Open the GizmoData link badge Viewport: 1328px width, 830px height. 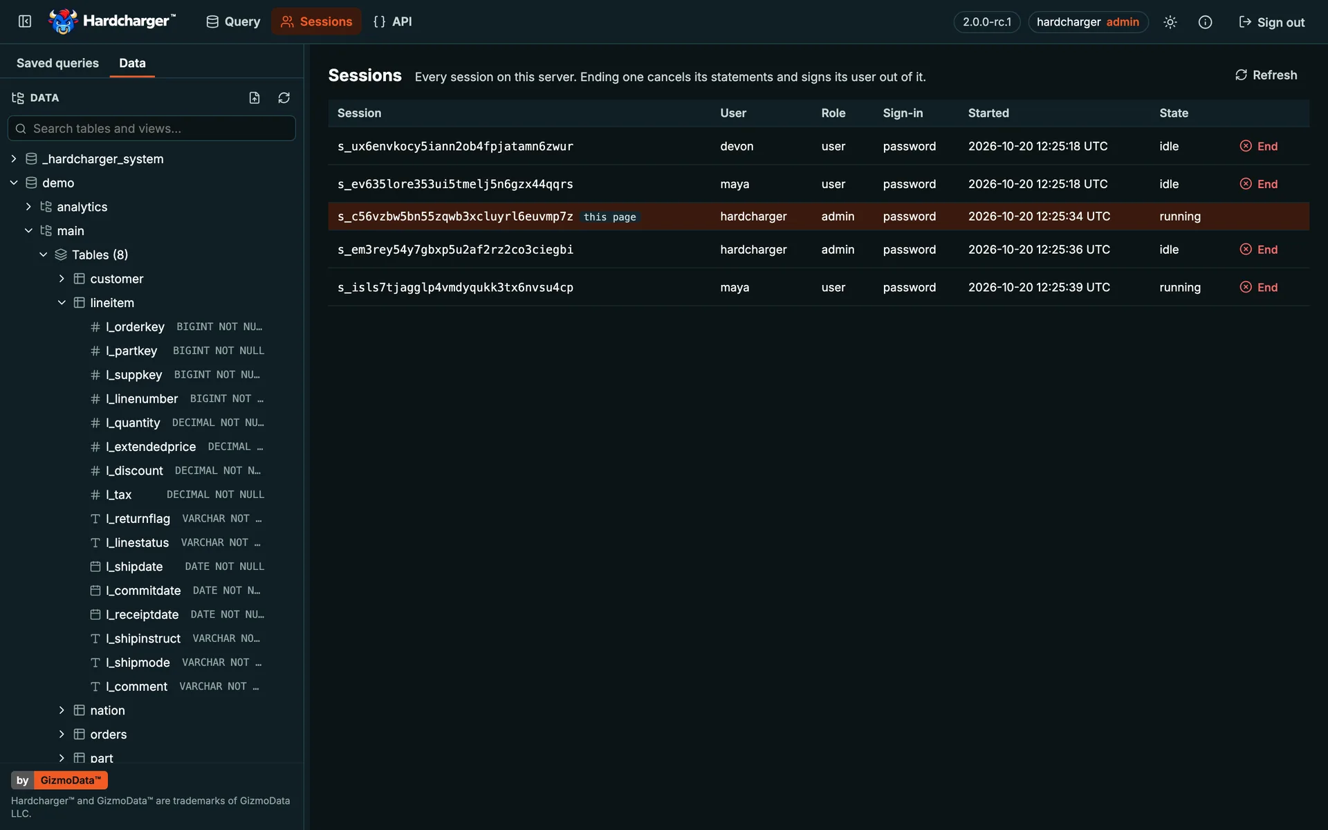coord(59,780)
